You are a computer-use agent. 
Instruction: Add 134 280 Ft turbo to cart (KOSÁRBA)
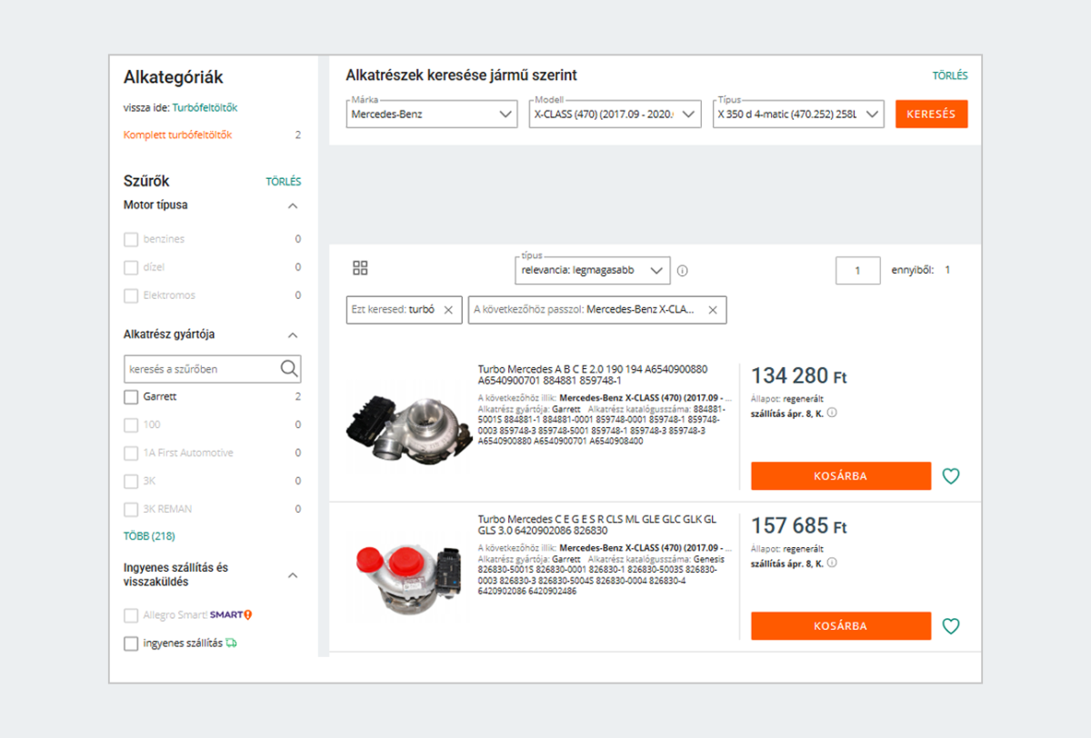(x=841, y=476)
